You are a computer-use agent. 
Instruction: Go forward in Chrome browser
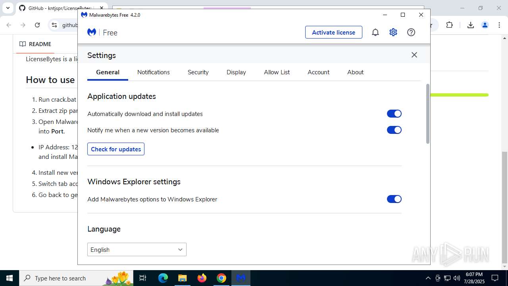[x=23, y=25]
